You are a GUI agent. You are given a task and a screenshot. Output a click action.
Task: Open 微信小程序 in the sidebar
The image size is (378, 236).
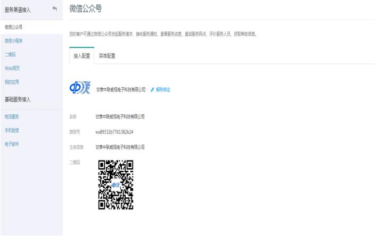pos(13,40)
